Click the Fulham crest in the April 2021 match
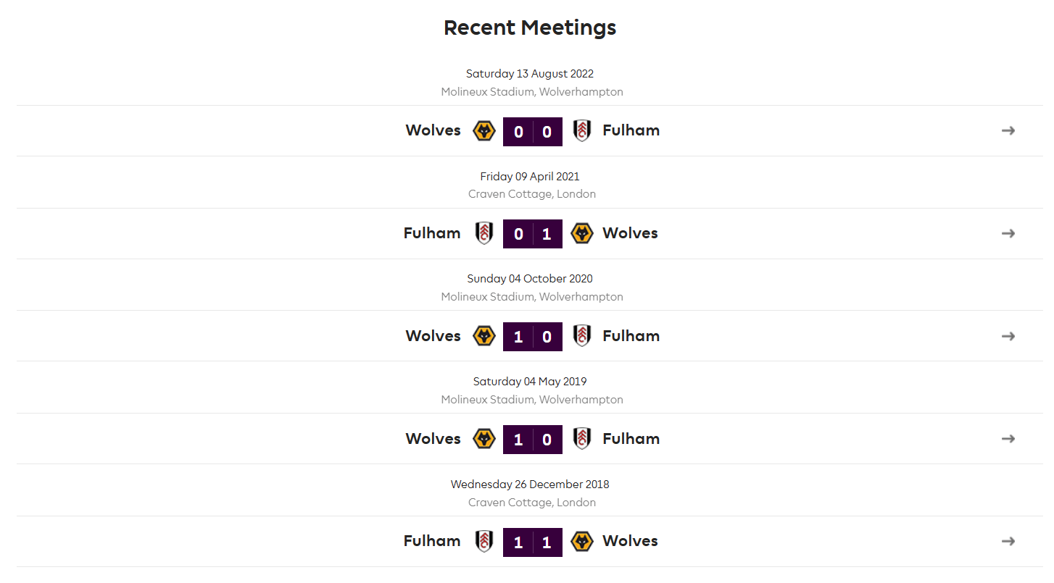 coord(484,233)
